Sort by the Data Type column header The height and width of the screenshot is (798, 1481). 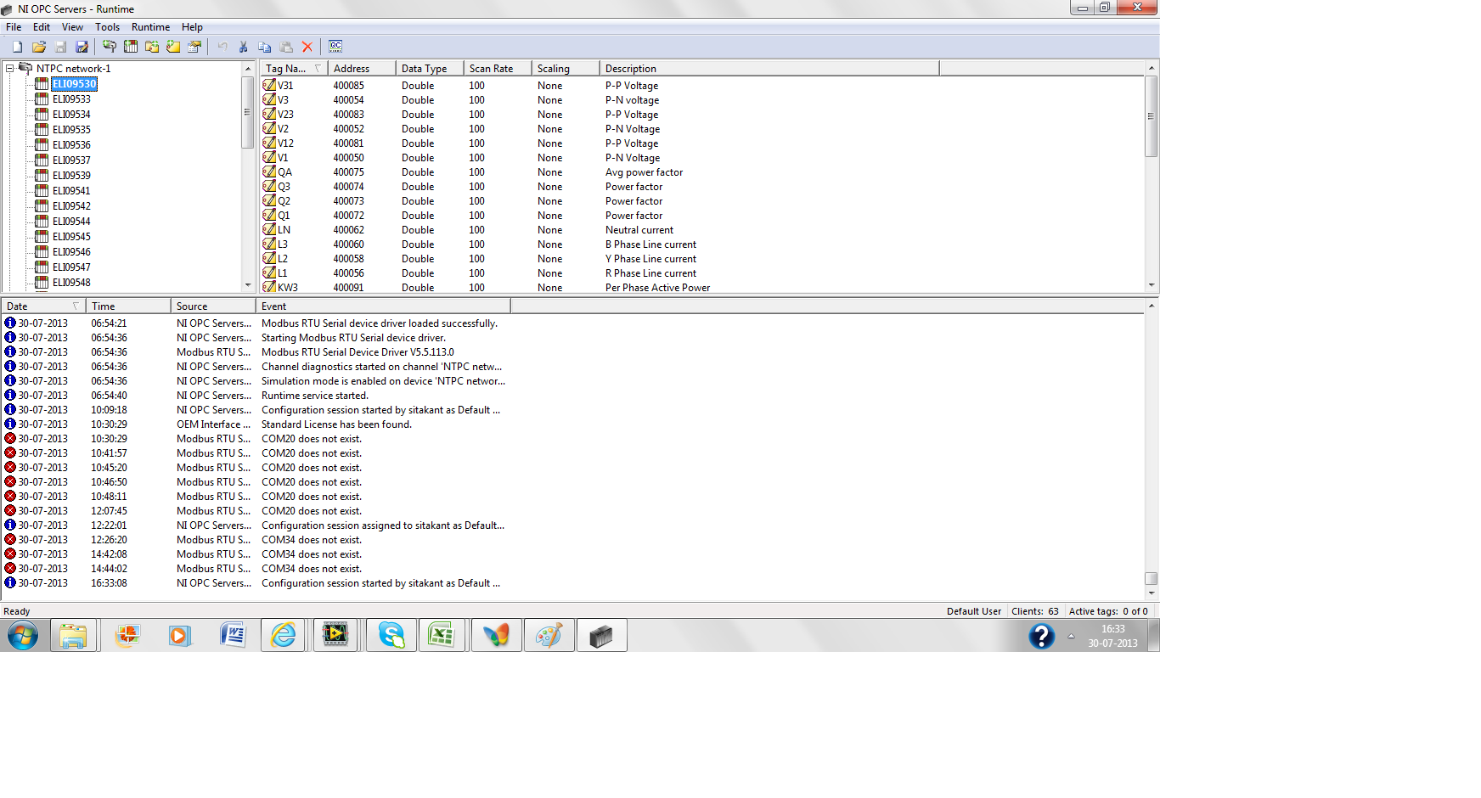pyautogui.click(x=430, y=69)
